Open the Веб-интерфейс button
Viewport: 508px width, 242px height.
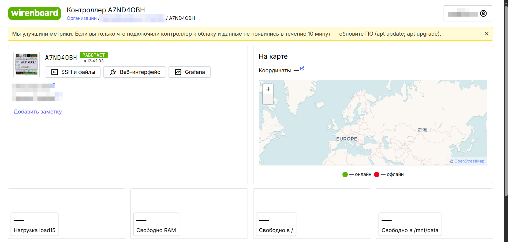tap(135, 72)
